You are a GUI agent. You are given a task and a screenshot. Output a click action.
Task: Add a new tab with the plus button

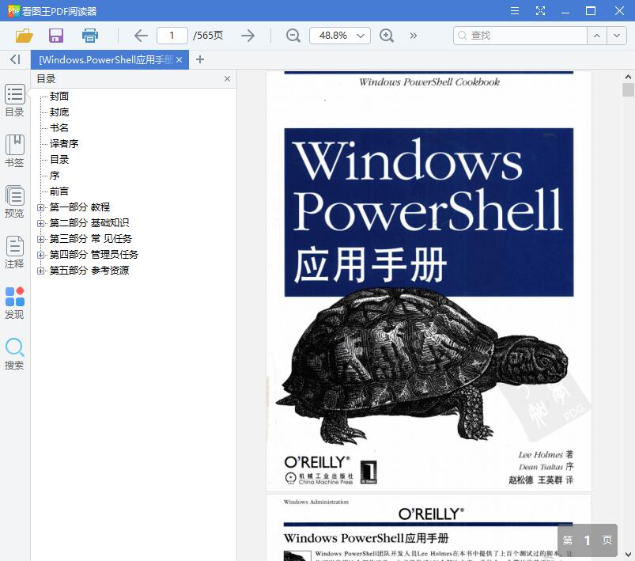pyautogui.click(x=199, y=59)
